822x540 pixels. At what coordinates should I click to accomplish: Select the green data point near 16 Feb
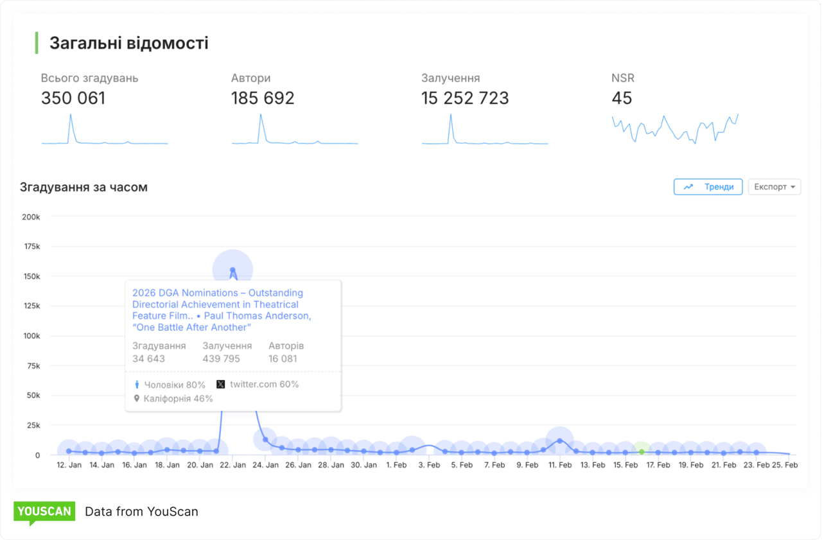click(x=642, y=453)
